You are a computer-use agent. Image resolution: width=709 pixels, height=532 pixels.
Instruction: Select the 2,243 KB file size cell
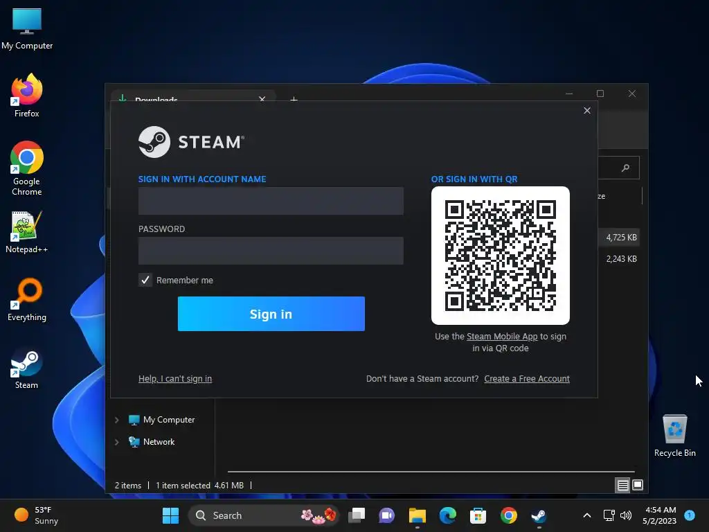[x=621, y=259]
